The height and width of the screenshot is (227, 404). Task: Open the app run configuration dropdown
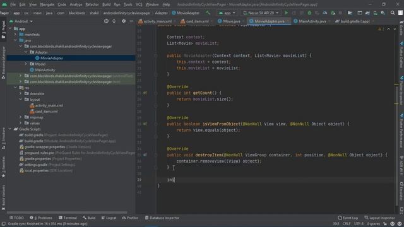coord(227,13)
